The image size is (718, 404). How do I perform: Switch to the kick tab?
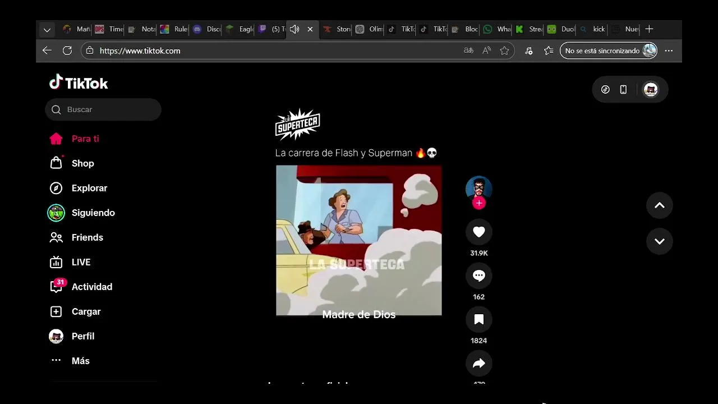coord(592,29)
